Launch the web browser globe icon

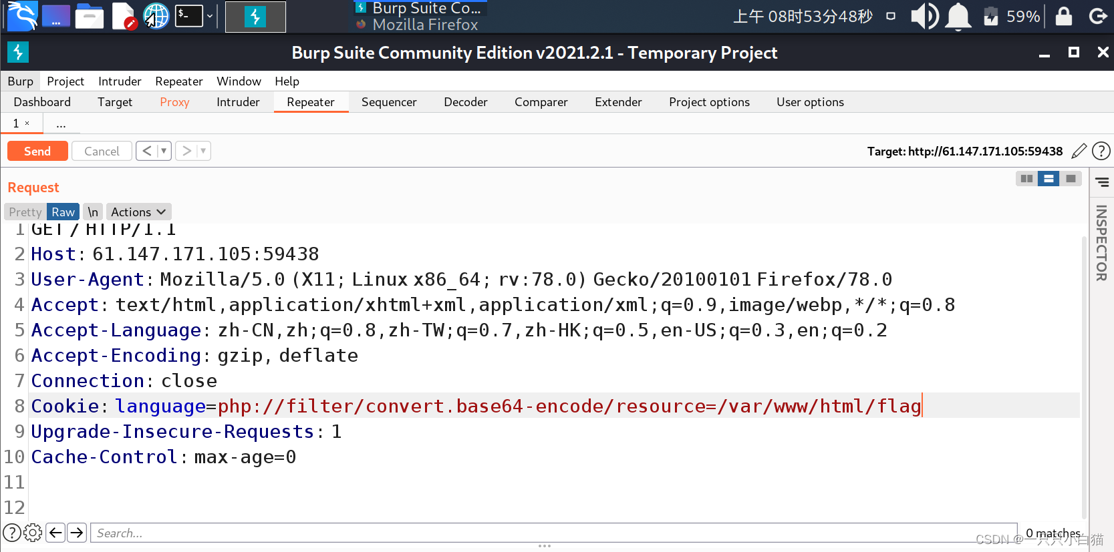pos(156,16)
